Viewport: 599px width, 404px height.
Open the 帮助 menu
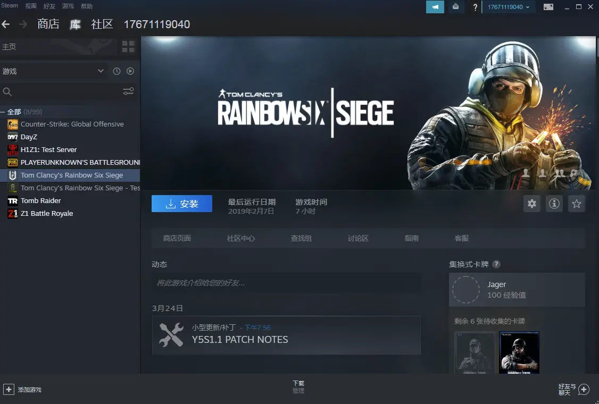tap(87, 6)
